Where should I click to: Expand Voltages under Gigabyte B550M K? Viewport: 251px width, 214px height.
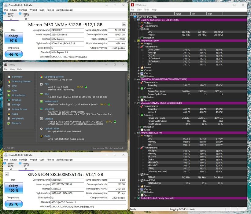click(138, 23)
